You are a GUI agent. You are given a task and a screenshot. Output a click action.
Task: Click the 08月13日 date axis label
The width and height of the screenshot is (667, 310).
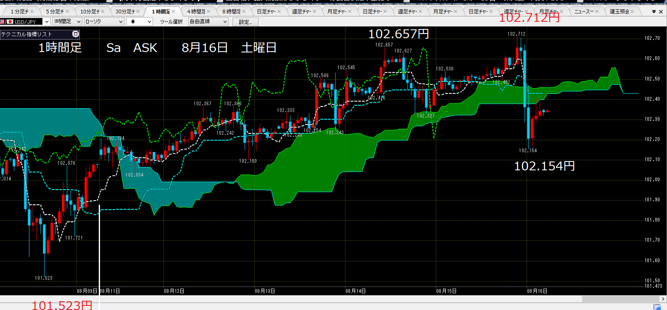tap(265, 291)
